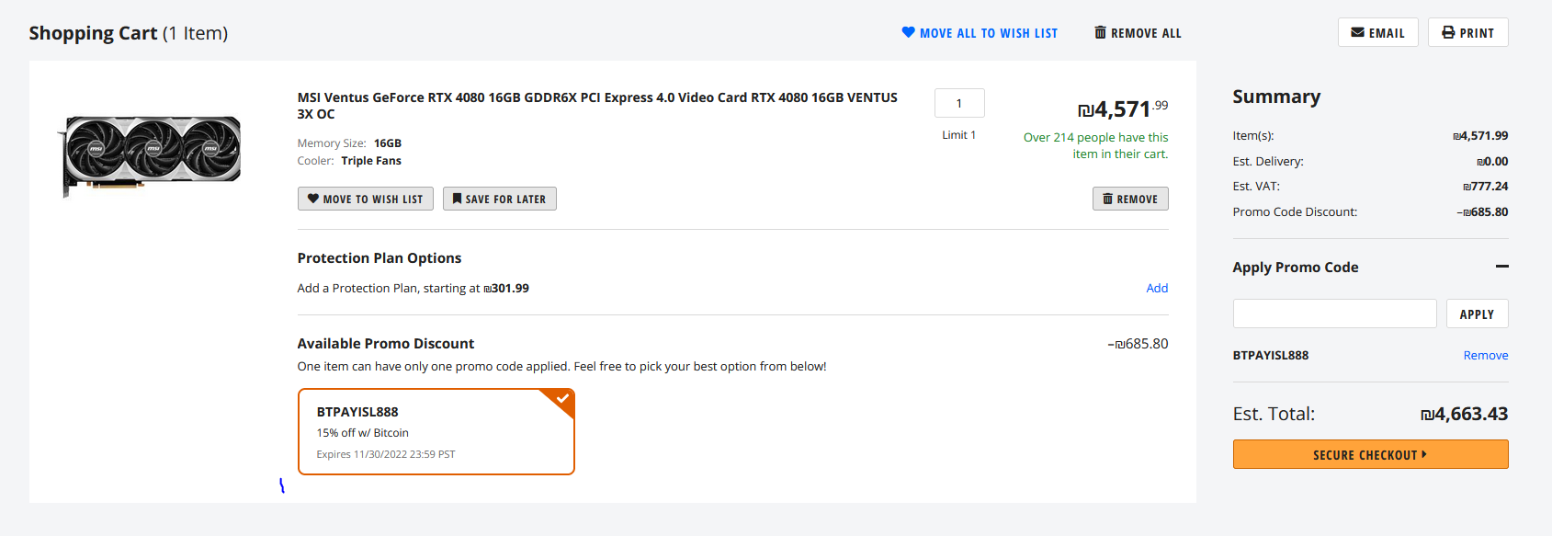
Task: Click the heart icon beside Move All to Wish List
Action: [908, 32]
